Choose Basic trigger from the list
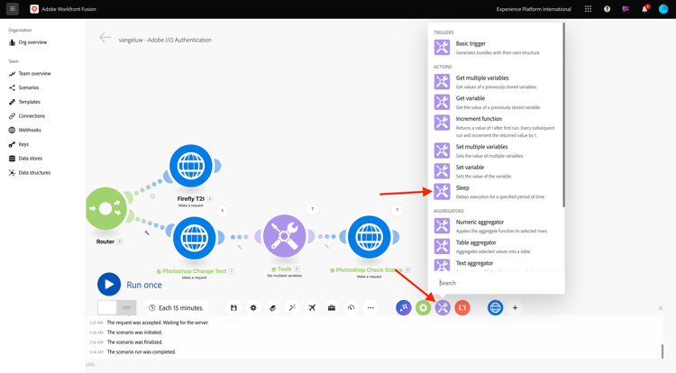The height and width of the screenshot is (373, 676). pyautogui.click(x=496, y=48)
